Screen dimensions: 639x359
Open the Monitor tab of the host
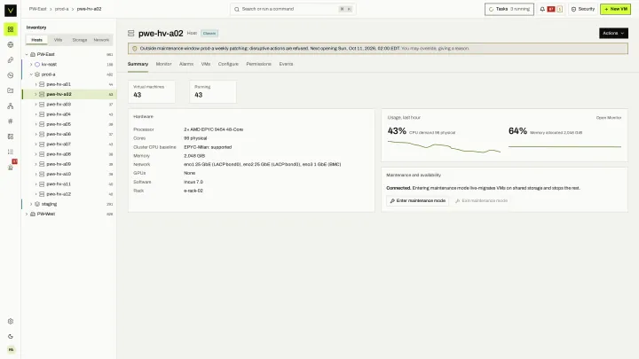point(163,64)
